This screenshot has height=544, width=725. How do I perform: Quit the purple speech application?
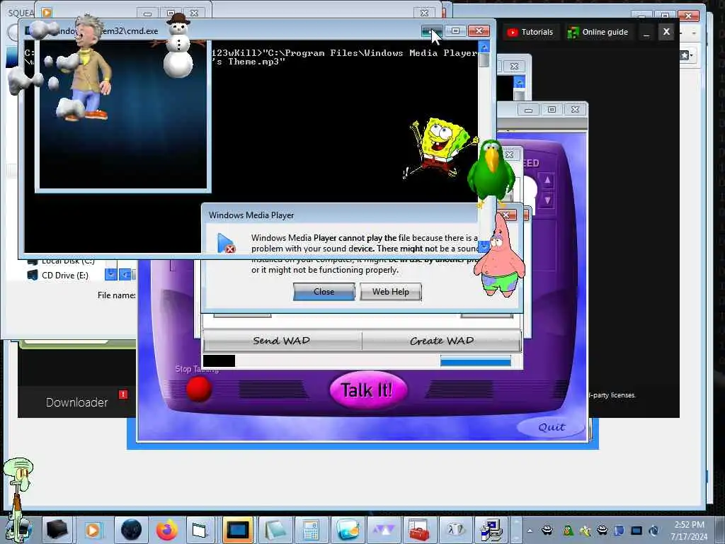[551, 427]
